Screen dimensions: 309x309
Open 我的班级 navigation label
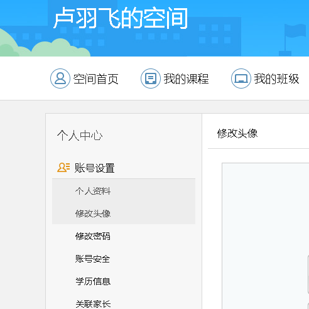pos(277,79)
